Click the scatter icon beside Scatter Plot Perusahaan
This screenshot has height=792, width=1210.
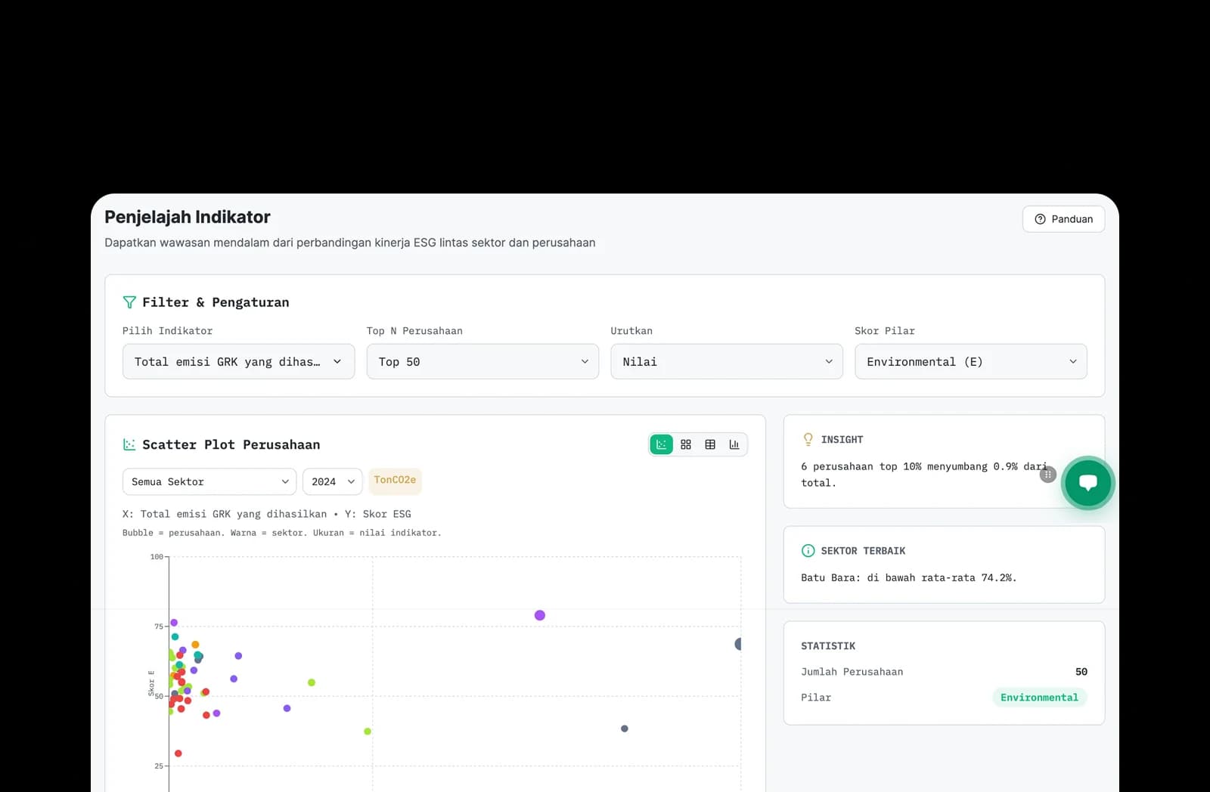[129, 444]
